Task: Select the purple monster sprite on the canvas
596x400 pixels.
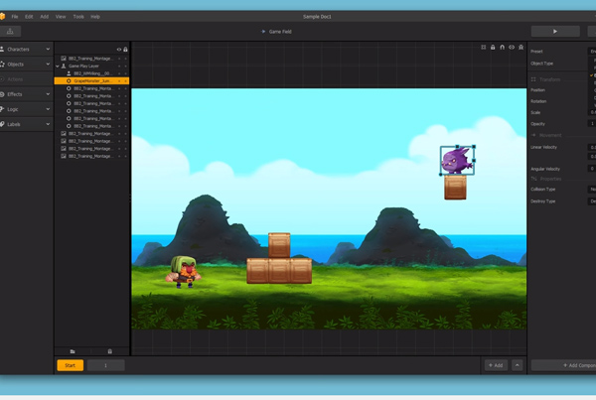Action: [456, 159]
